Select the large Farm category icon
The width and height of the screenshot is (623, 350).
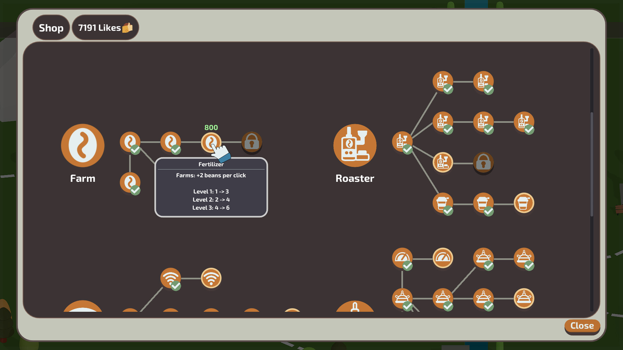83,146
